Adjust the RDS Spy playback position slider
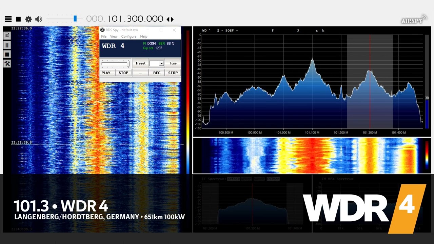Screen dimensions: 434x244 point(116,63)
